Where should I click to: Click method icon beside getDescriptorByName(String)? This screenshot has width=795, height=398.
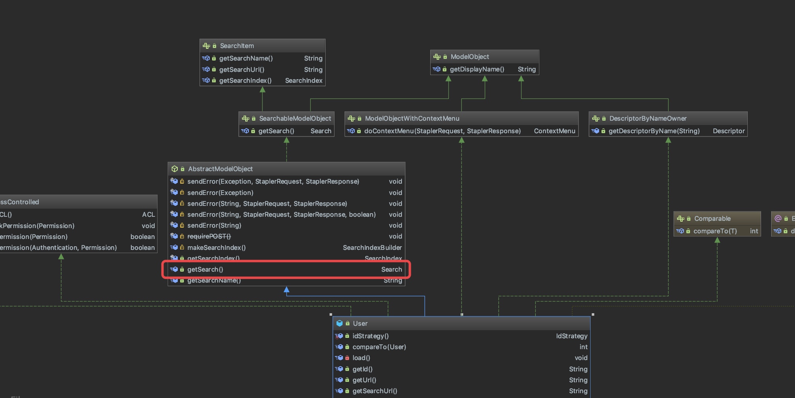point(595,131)
